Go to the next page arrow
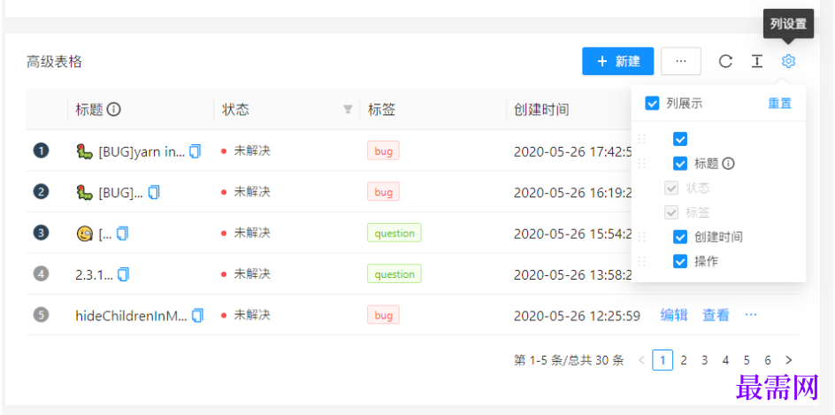This screenshot has width=835, height=415. (x=788, y=360)
